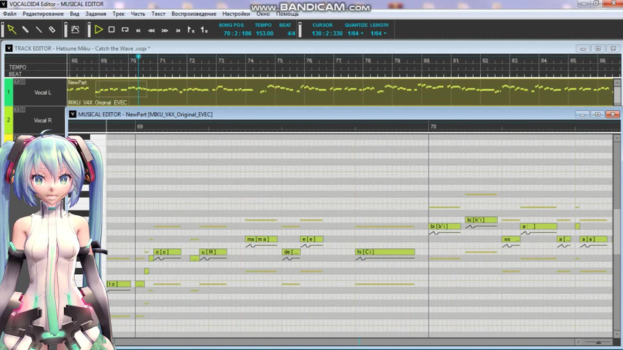623x350 pixels.
Task: Click the playhead marker on Track Editor ruler
Action: 138,57
